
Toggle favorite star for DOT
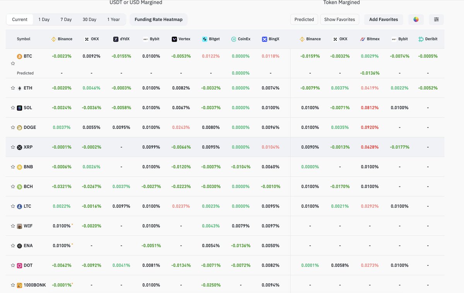13,266
